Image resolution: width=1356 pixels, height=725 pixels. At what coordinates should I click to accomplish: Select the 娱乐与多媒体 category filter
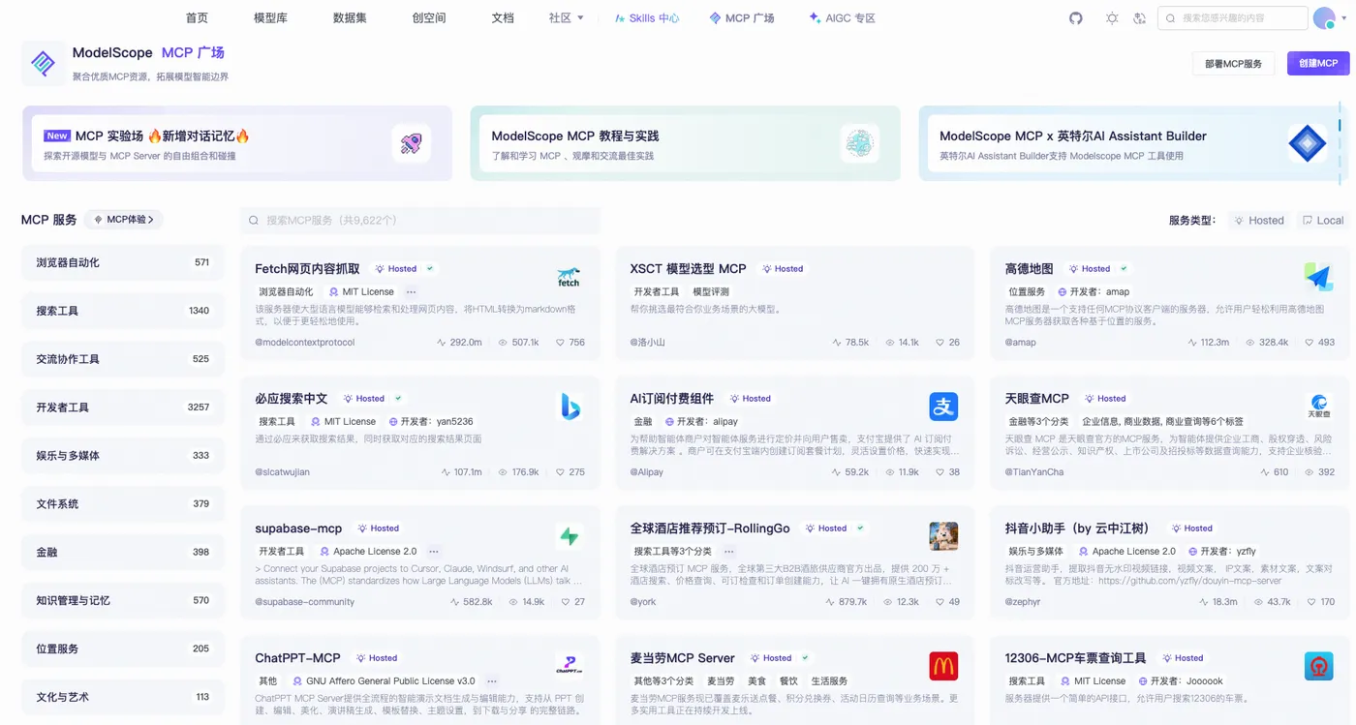123,456
